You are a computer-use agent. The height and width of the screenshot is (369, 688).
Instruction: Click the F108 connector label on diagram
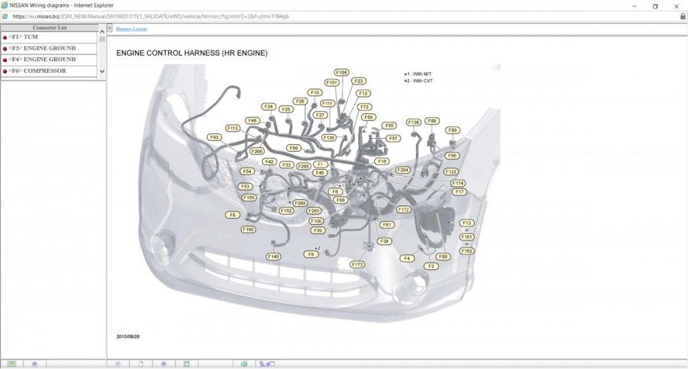(x=341, y=72)
